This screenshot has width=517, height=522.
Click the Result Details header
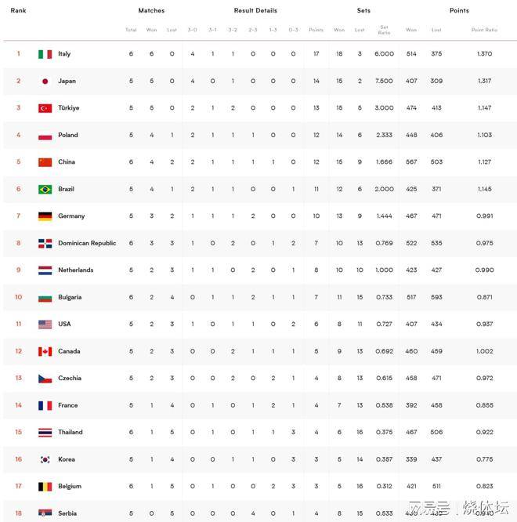point(255,10)
